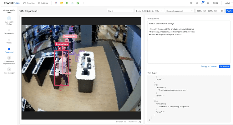The width and height of the screenshot is (233, 125).
Task: Click the green calendar shortcut icon
Action: (78, 3)
